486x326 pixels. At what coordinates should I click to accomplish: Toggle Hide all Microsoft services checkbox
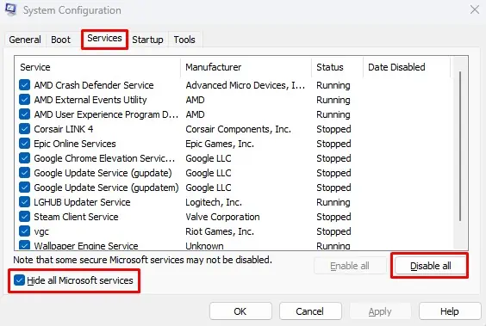coord(19,280)
